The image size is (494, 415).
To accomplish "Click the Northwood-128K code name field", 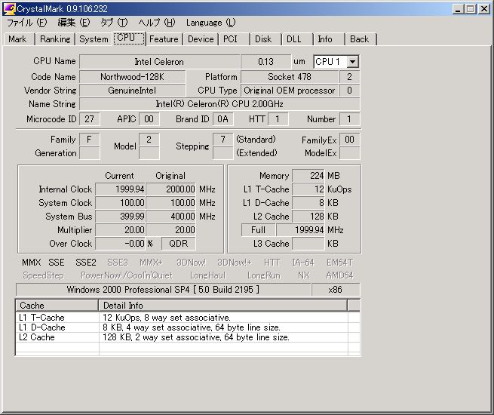I will [132, 77].
